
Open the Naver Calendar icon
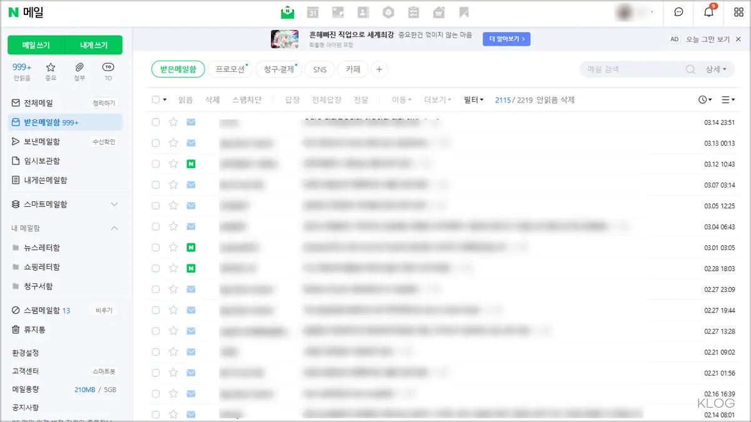(312, 12)
